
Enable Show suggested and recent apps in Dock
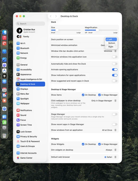(x=115, y=81)
